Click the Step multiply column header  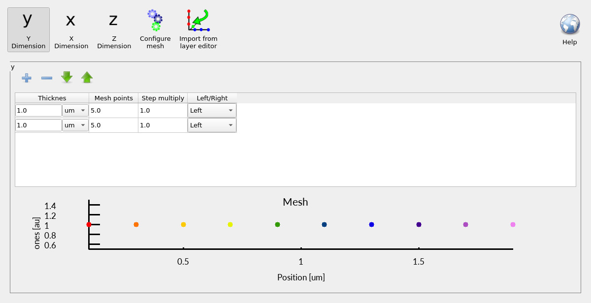click(163, 98)
